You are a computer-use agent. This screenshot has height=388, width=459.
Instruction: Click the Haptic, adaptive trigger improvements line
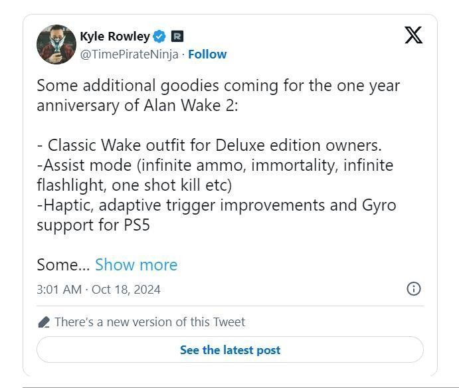tap(216, 205)
